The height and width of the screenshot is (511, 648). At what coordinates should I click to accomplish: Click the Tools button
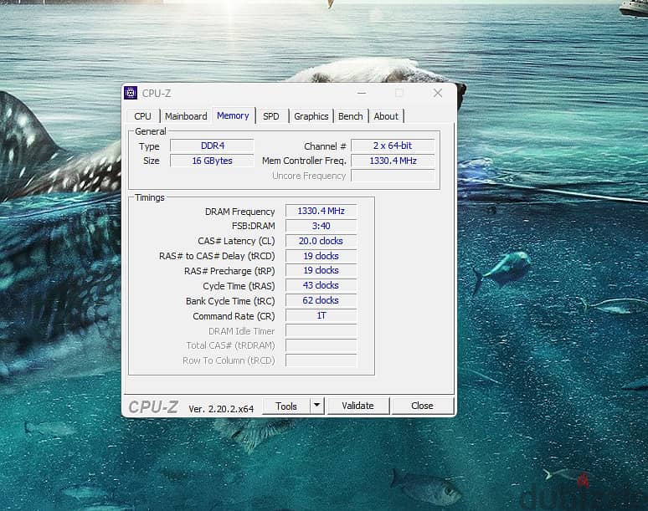click(286, 406)
